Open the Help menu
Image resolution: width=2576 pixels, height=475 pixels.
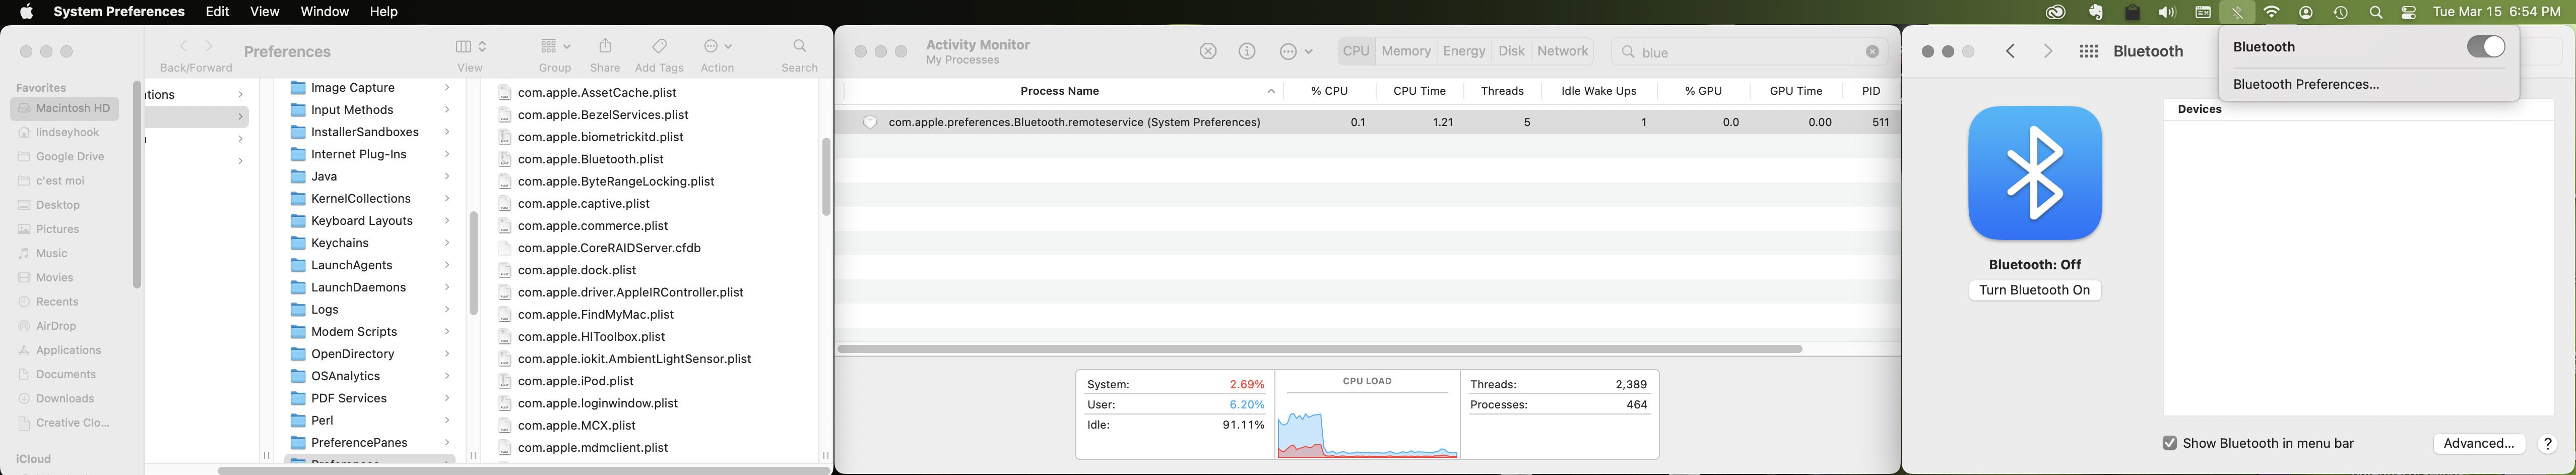[x=384, y=12]
